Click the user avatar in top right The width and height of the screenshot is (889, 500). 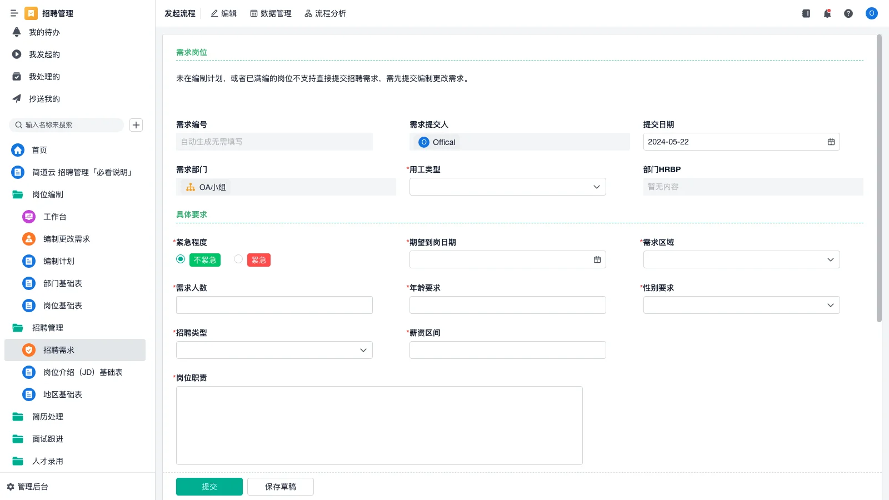pyautogui.click(x=871, y=13)
